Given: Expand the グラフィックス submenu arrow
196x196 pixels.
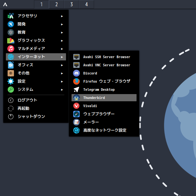Looking at the screenshot, I should pos(62,41).
